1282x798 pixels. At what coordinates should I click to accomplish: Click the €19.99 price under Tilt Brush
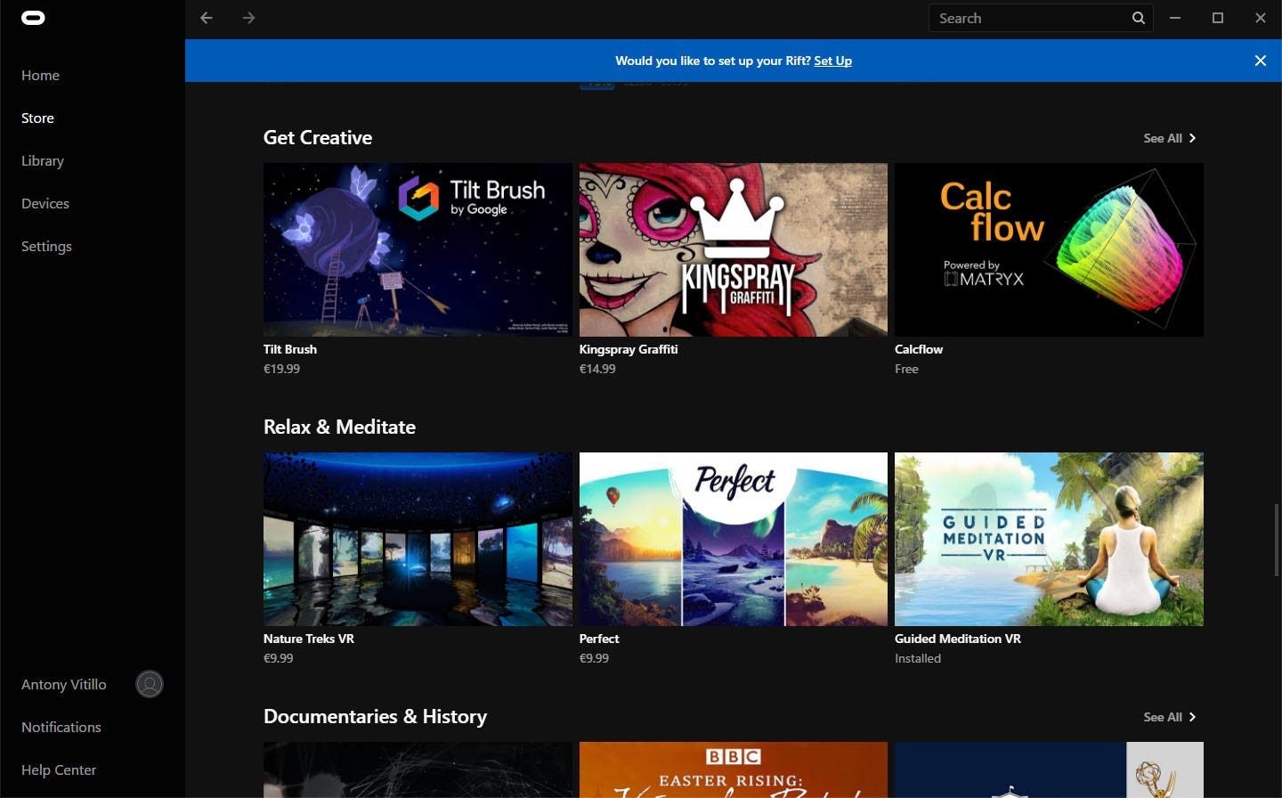[281, 369]
